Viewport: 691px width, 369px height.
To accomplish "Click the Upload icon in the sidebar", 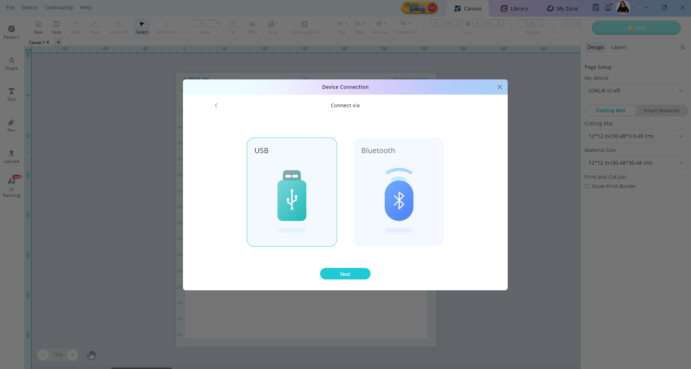I will [12, 156].
